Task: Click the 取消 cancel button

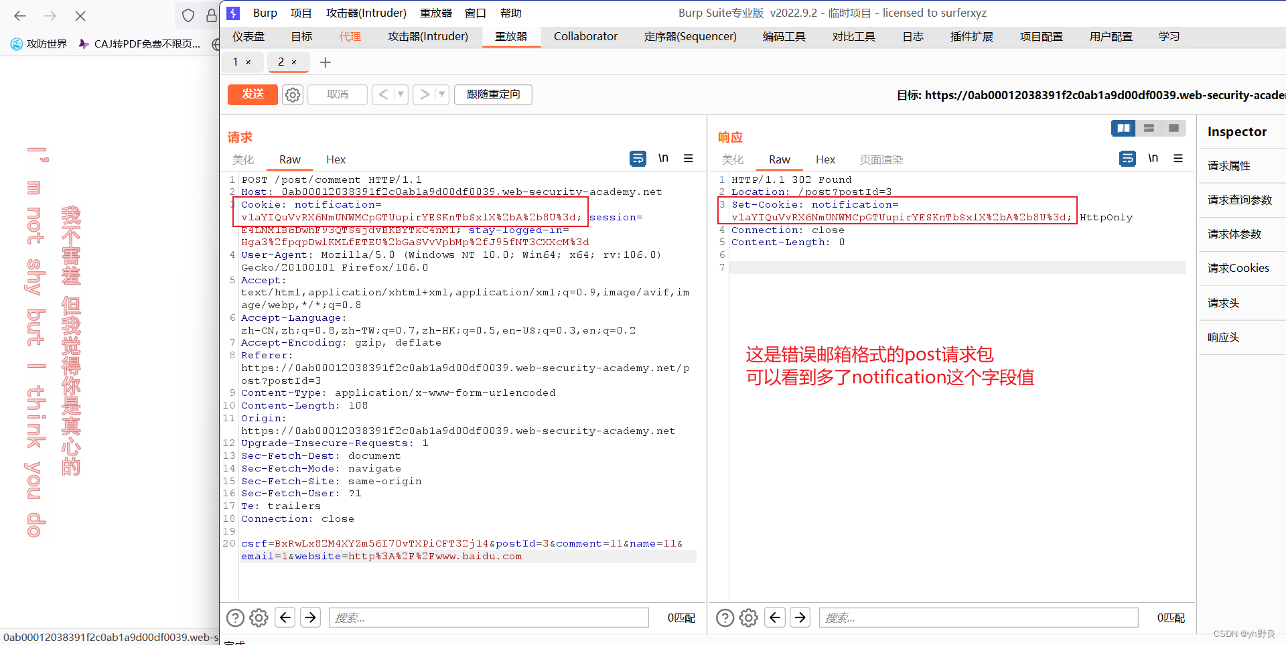Action: point(338,94)
